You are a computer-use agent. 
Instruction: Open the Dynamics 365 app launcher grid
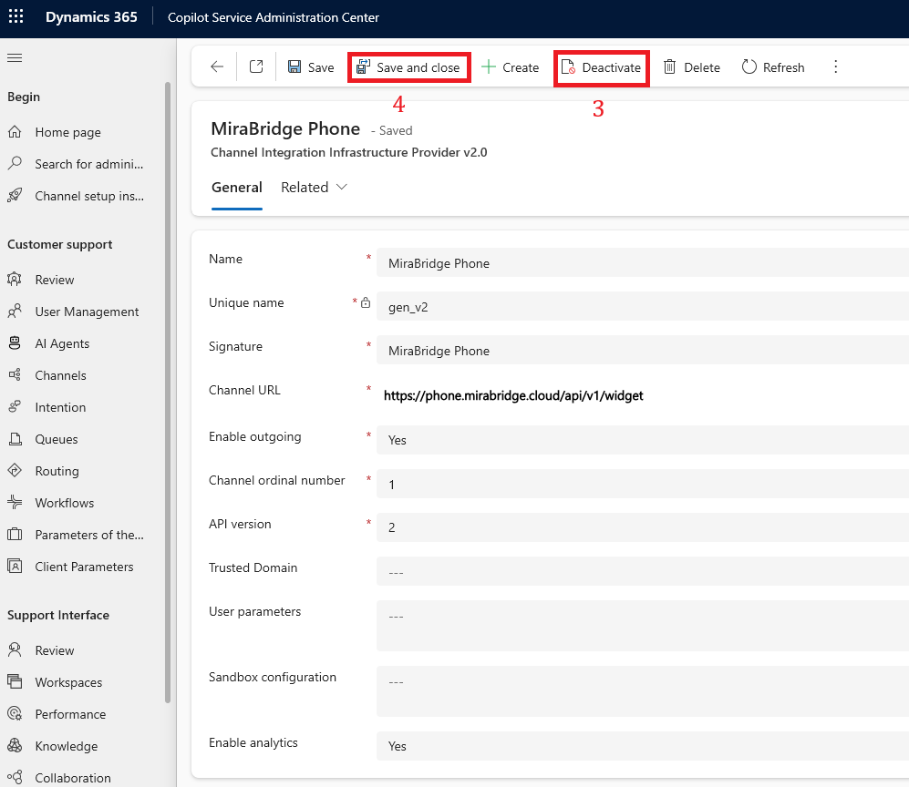point(16,17)
